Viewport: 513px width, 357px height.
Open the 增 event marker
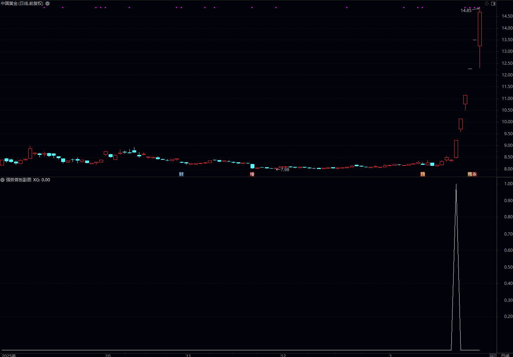point(252,174)
